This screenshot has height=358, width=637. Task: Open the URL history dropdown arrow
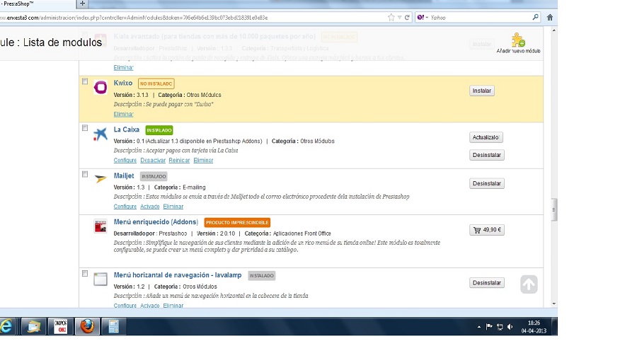click(x=399, y=18)
